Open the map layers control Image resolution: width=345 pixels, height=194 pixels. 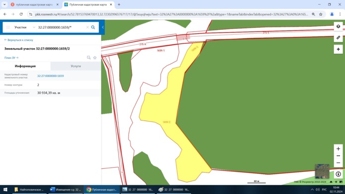click(x=338, y=26)
